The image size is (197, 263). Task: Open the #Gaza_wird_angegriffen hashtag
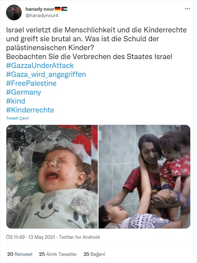coord(46,74)
